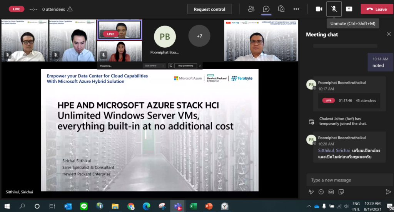The height and width of the screenshot is (212, 394).
Task: Toggle the camera on or off
Action: 319,9
